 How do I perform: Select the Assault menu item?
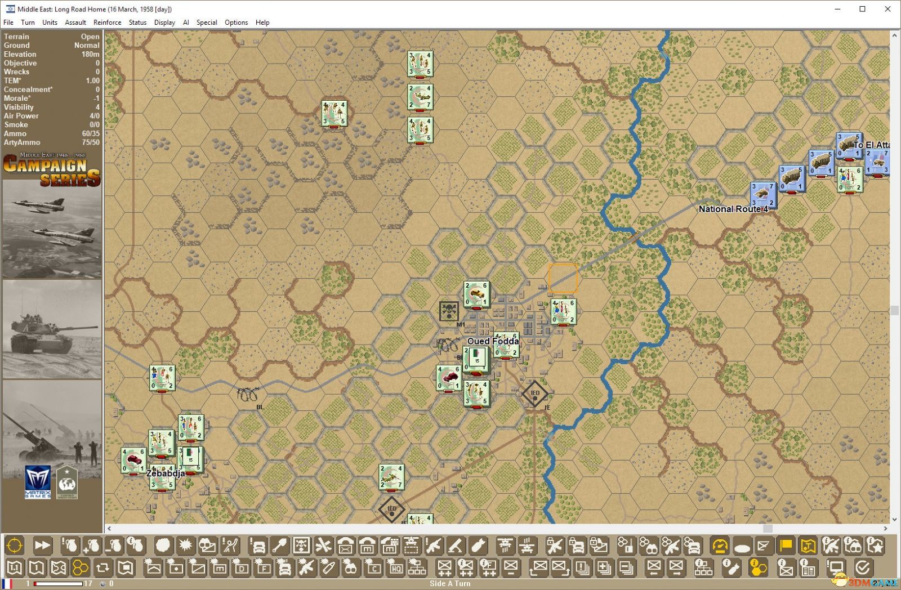(75, 23)
